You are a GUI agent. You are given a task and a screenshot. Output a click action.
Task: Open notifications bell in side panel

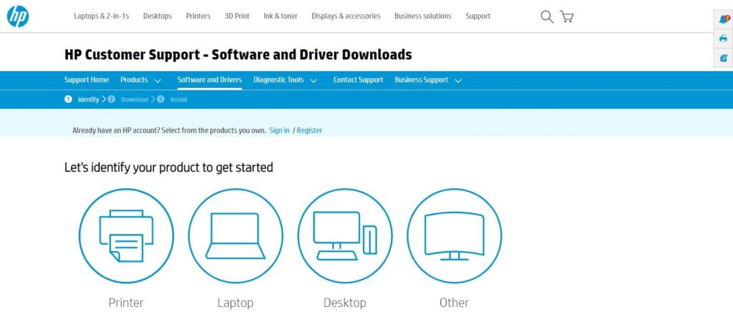click(x=724, y=19)
